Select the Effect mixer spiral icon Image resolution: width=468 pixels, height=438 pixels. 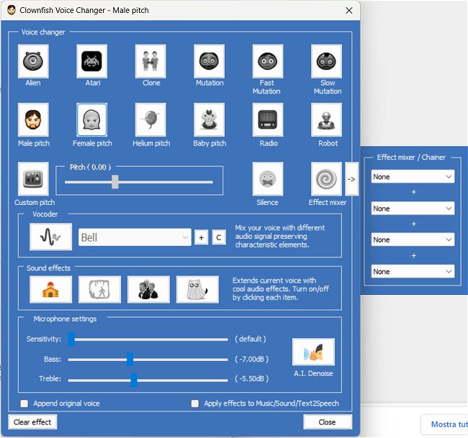click(326, 178)
